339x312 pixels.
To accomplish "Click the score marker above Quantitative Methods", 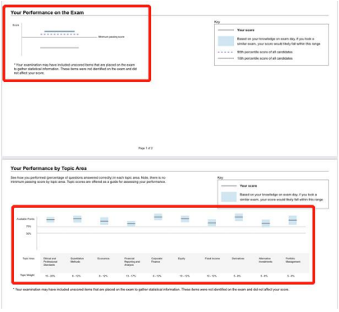I will click(x=77, y=218).
